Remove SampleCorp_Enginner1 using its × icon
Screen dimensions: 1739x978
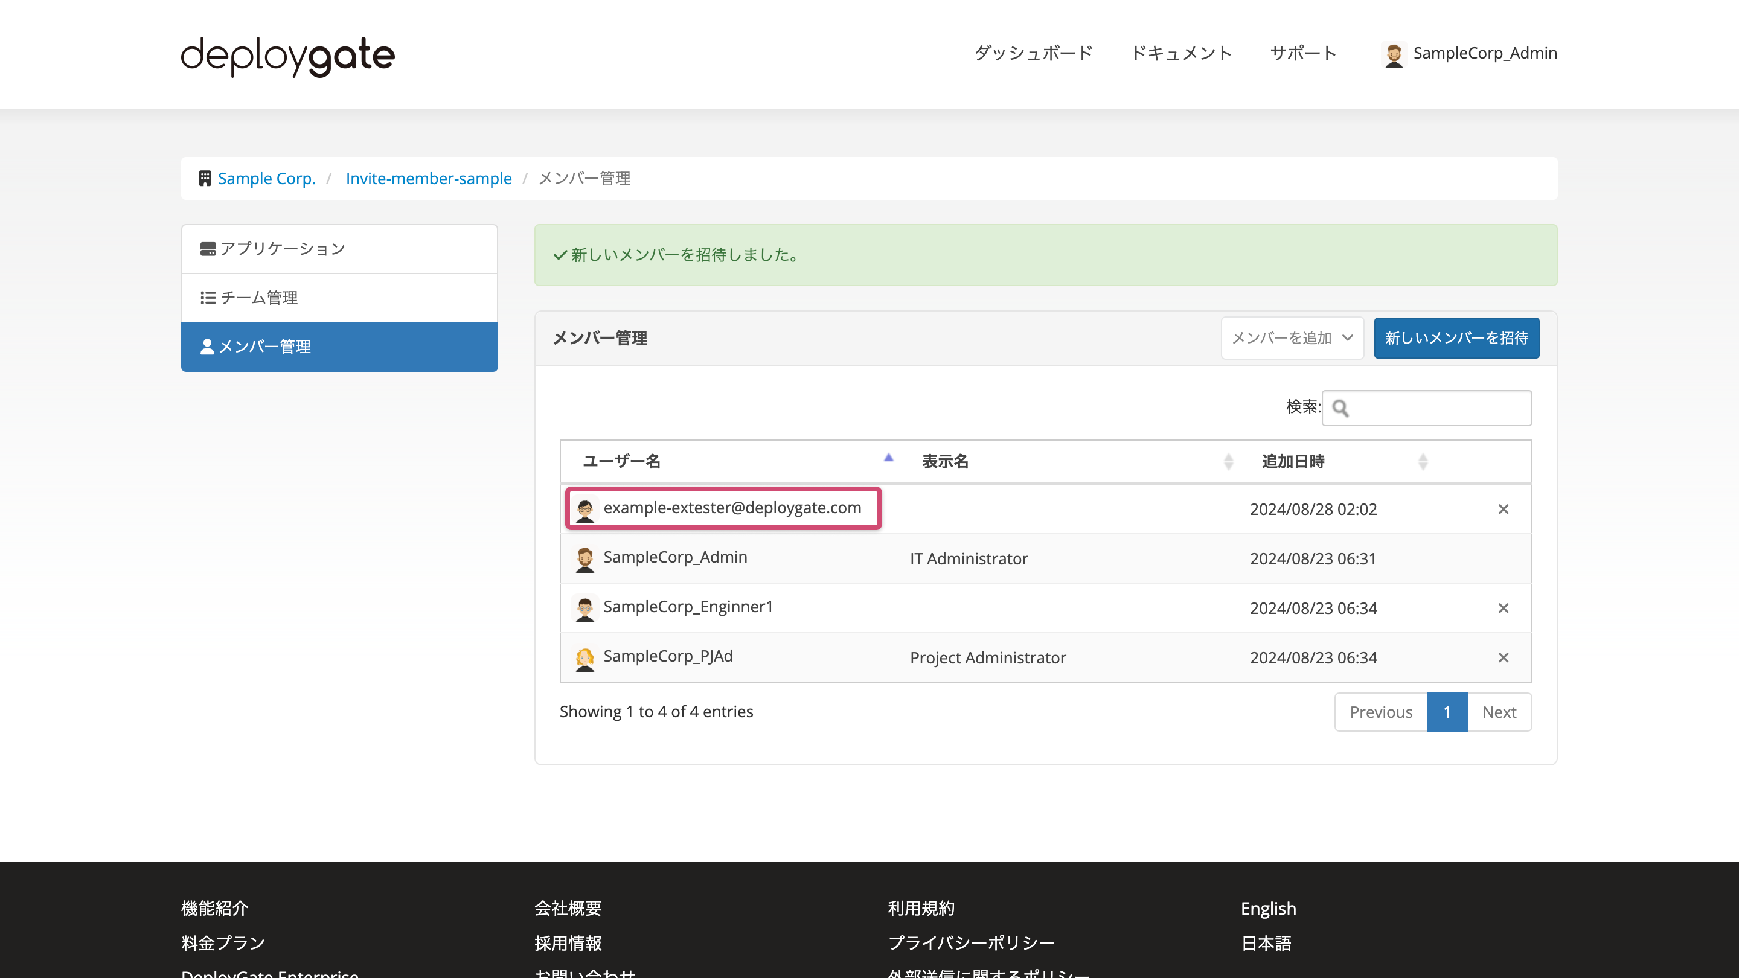click(1504, 607)
